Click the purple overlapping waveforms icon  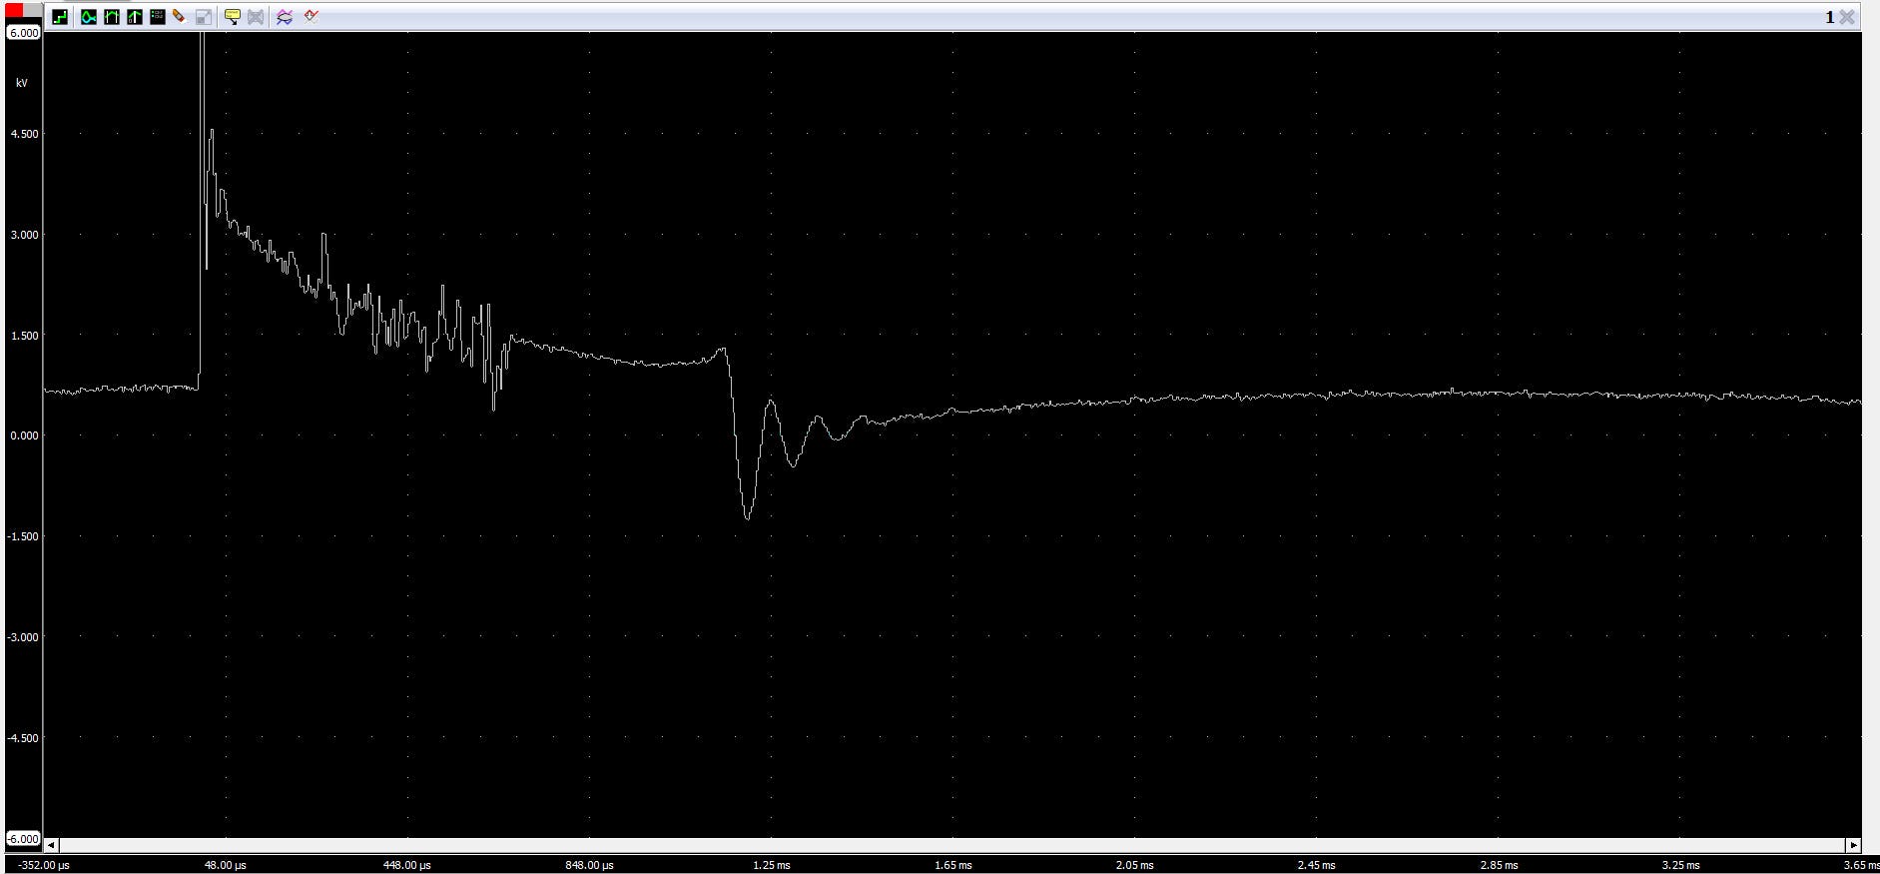tap(285, 17)
